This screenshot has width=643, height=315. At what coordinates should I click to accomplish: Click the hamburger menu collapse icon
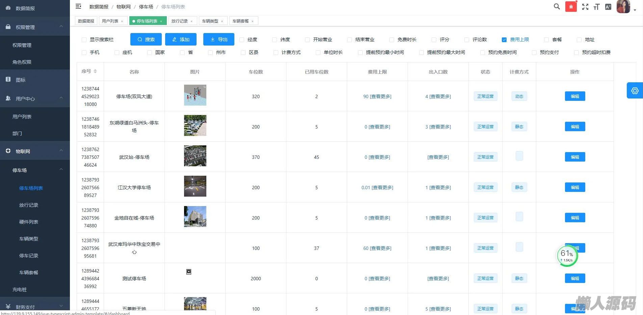[x=78, y=6]
